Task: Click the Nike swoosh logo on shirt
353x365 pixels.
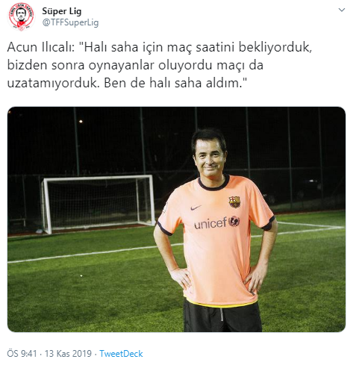Action: (196, 208)
